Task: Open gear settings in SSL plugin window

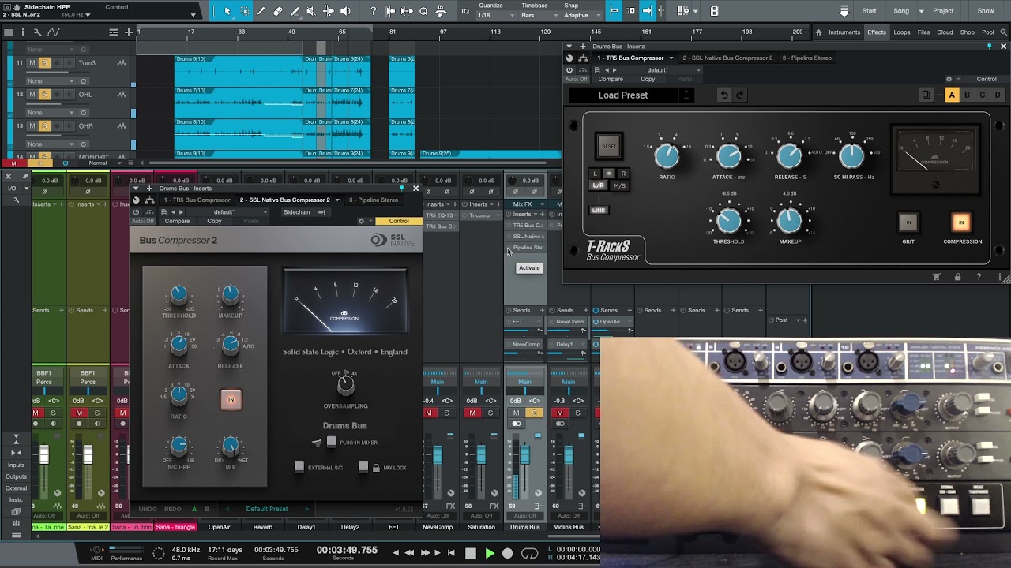Action: pyautogui.click(x=361, y=221)
